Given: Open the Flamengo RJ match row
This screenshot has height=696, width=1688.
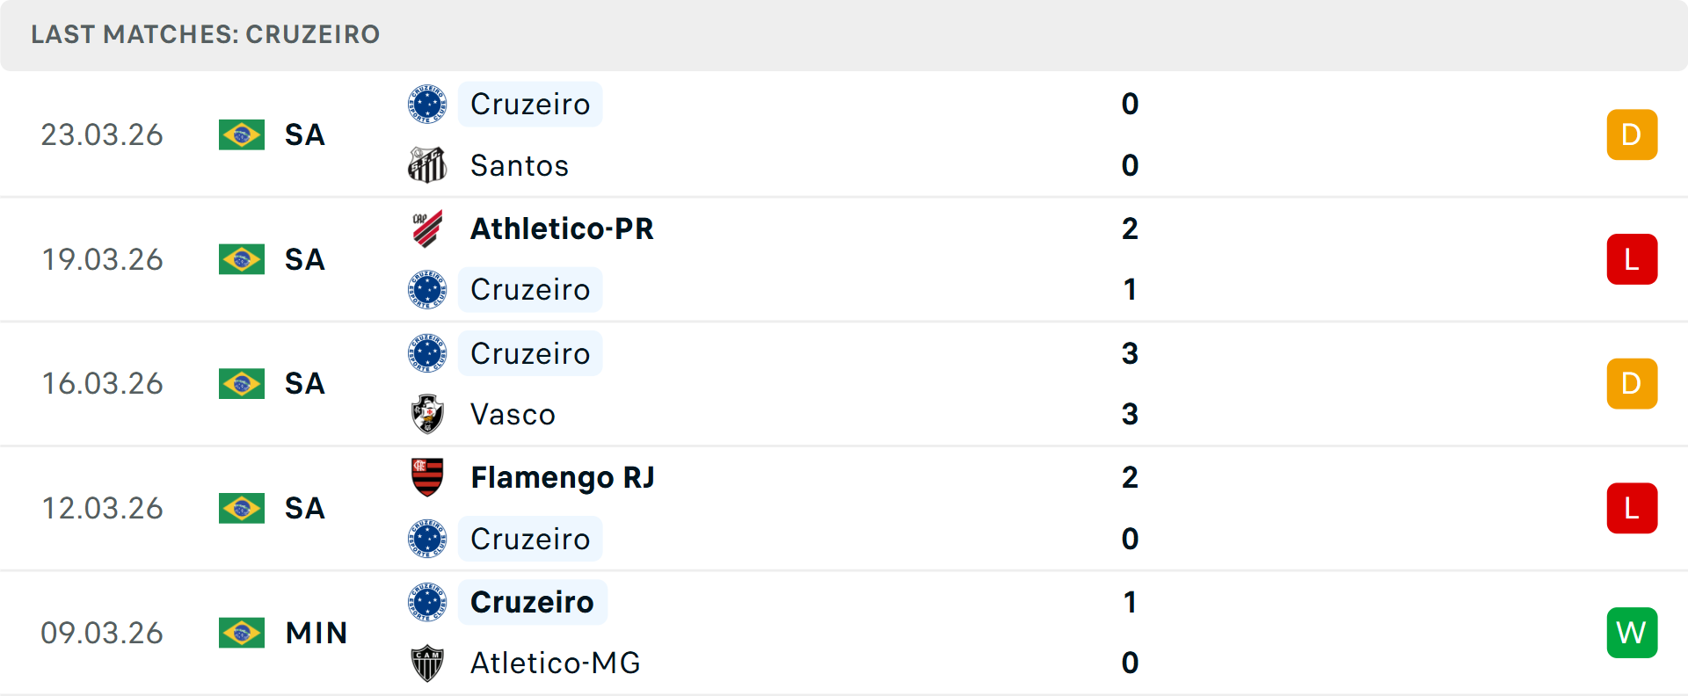Looking at the screenshot, I should [x=844, y=508].
